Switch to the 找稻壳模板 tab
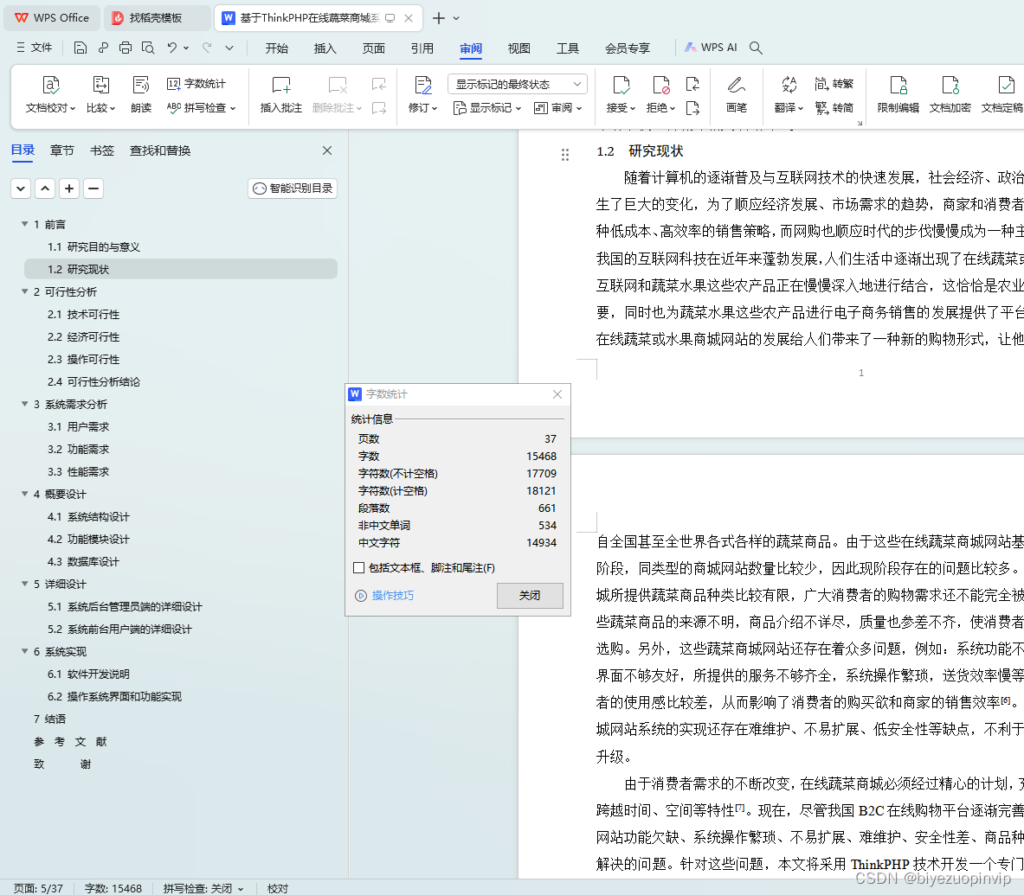This screenshot has height=895, width=1024. click(156, 18)
